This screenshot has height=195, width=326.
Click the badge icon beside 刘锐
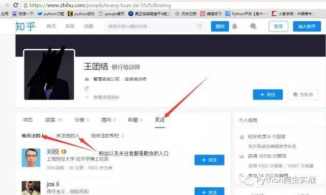point(64,152)
